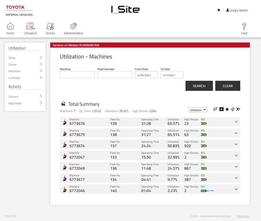Image resolution: width=261 pixels, height=221 pixels.
Task: Expand machine 6773677 row details
Action: pyautogui.click(x=236, y=178)
